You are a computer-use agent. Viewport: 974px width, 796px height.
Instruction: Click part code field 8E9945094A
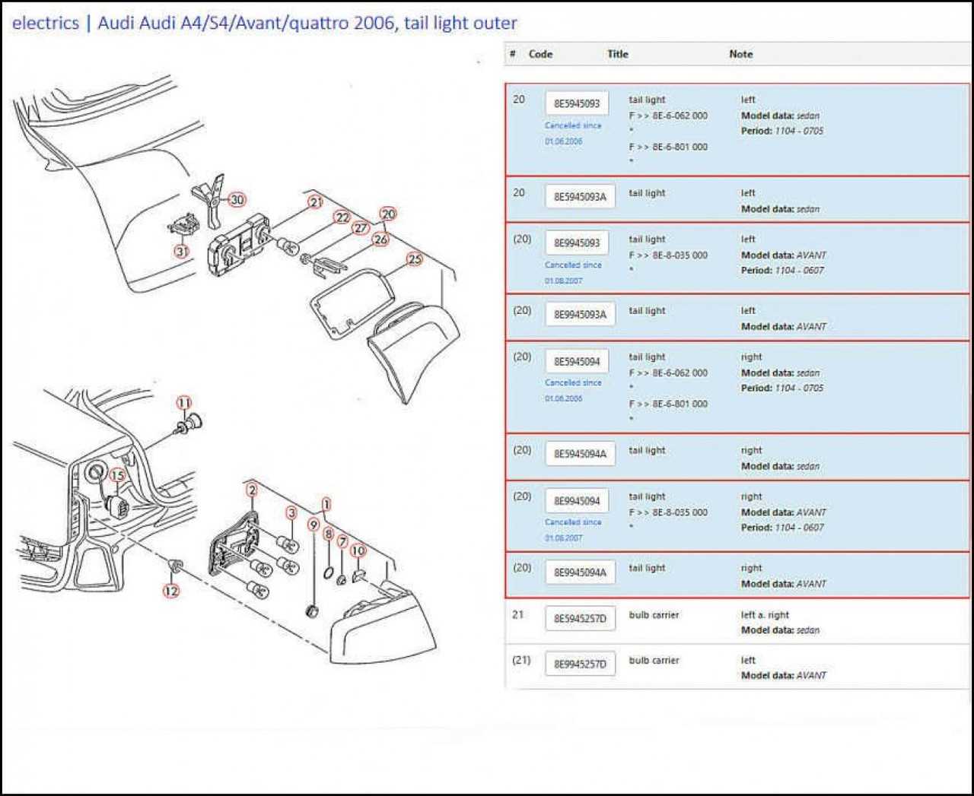580,572
